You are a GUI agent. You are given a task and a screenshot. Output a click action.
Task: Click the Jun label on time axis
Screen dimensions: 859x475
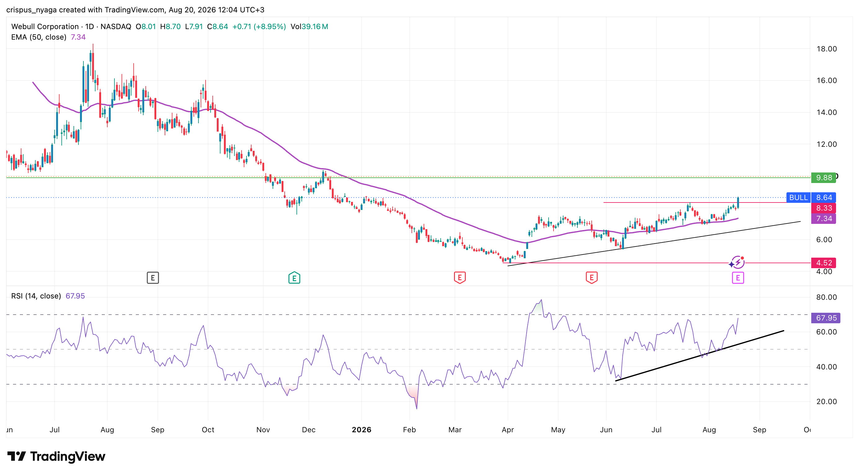click(606, 430)
